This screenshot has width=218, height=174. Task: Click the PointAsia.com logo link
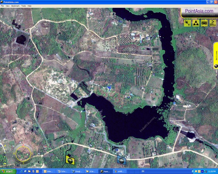pyautogui.click(x=199, y=11)
